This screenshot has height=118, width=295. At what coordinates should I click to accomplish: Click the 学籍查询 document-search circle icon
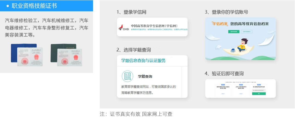click(x=127, y=76)
